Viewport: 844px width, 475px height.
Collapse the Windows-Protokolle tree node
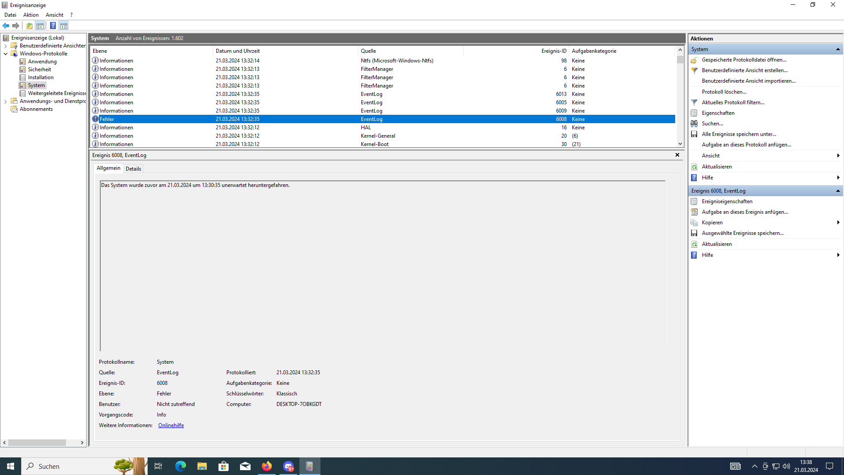[6, 54]
